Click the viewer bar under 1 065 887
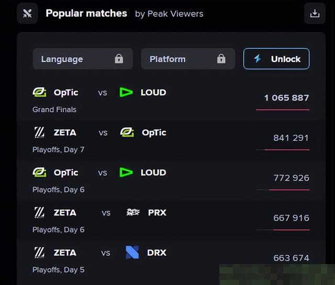 283,110
